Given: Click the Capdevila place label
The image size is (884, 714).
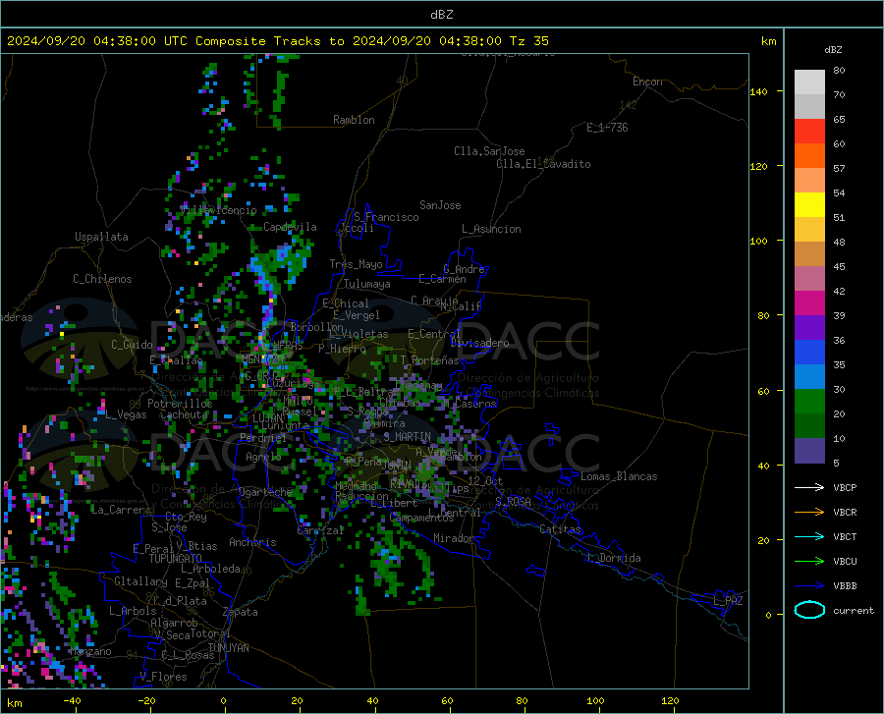Looking at the screenshot, I should tap(290, 227).
